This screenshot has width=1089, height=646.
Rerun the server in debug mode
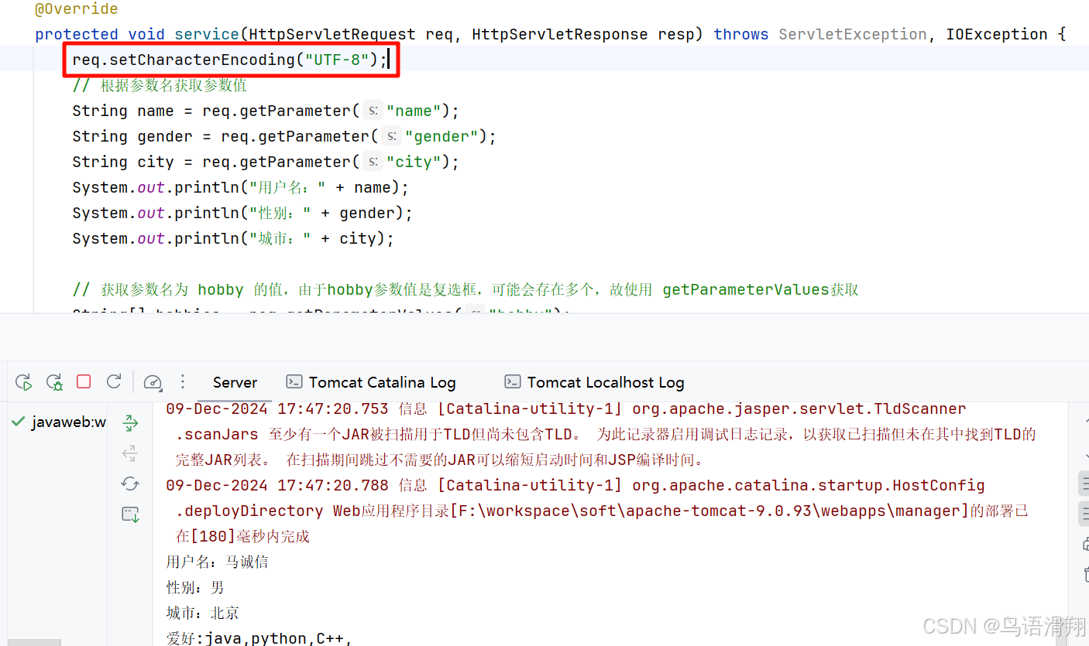pyautogui.click(x=54, y=381)
